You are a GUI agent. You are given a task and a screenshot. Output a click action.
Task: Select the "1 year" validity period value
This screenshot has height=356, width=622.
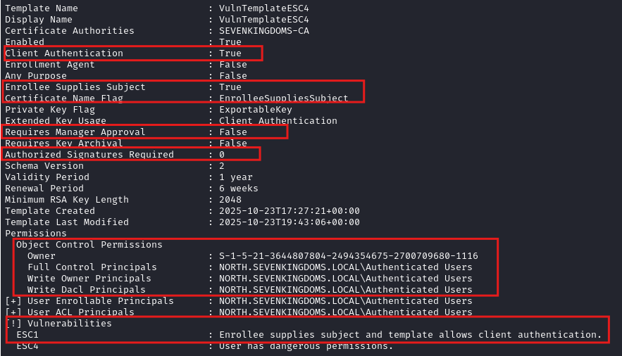click(x=235, y=177)
